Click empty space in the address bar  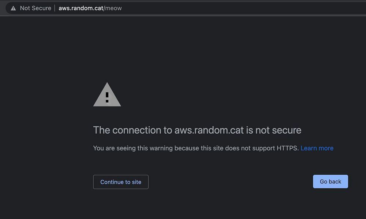tap(238, 8)
